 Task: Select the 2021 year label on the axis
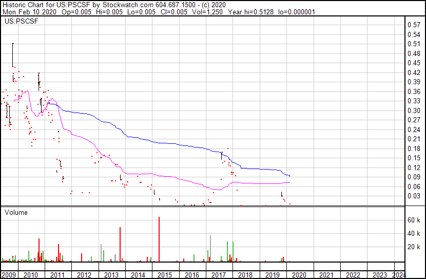pos(326,275)
